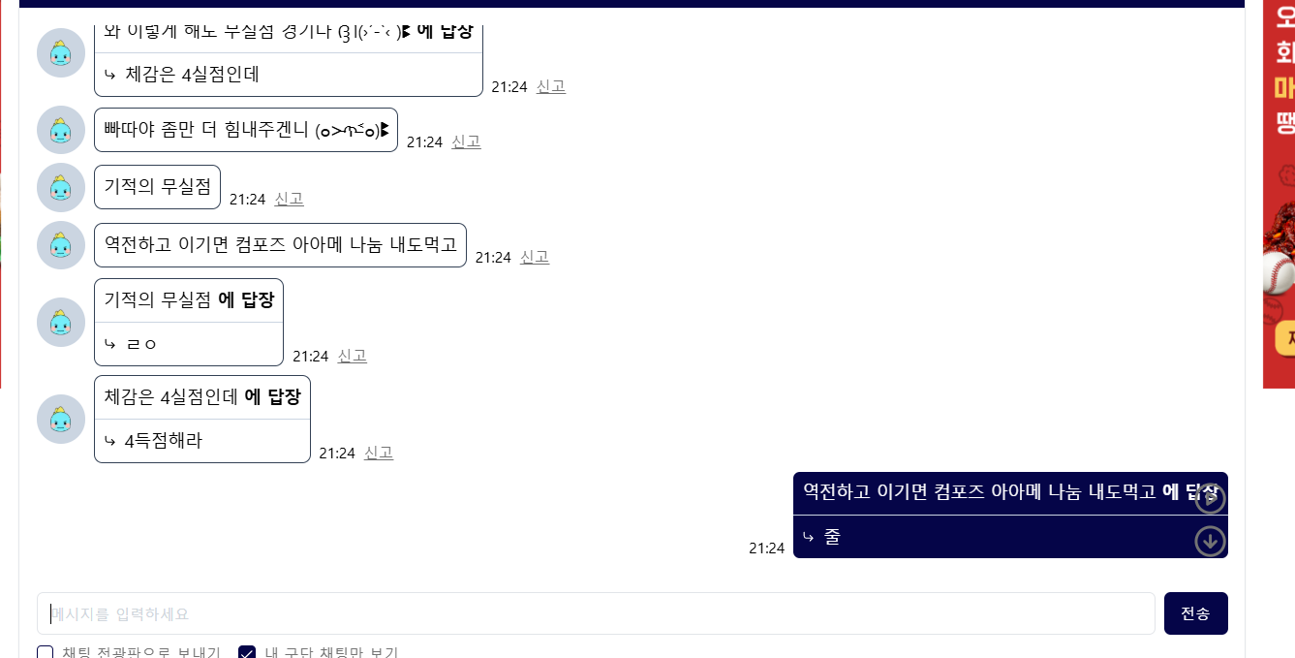
Task: Click avatar beside the 'ㄹㅇ' reply
Action: click(x=61, y=323)
